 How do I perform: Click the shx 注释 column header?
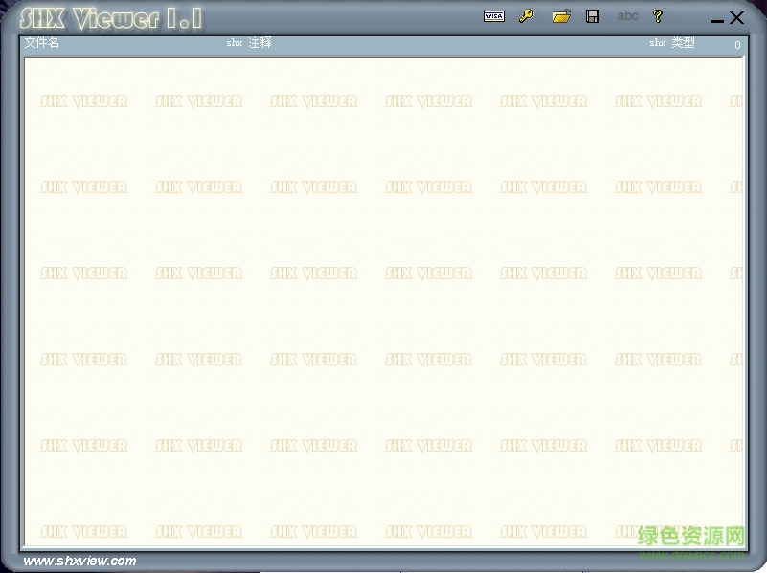[x=249, y=43]
